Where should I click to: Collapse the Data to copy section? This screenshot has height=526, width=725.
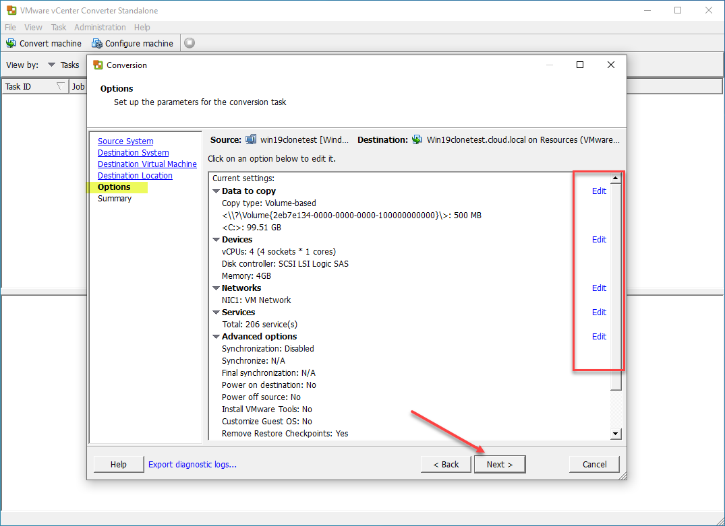pyautogui.click(x=216, y=191)
